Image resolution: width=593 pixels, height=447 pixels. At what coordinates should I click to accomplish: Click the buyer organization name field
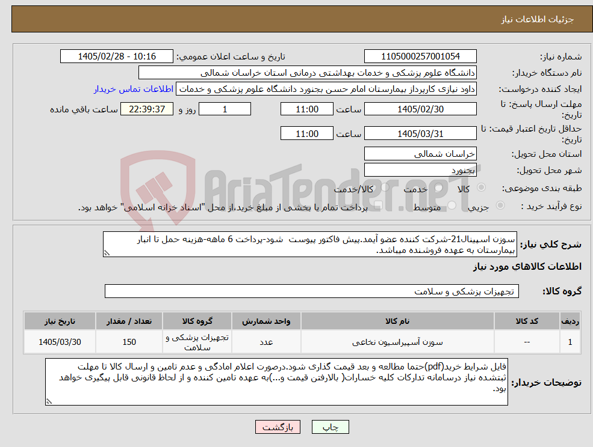click(x=308, y=73)
